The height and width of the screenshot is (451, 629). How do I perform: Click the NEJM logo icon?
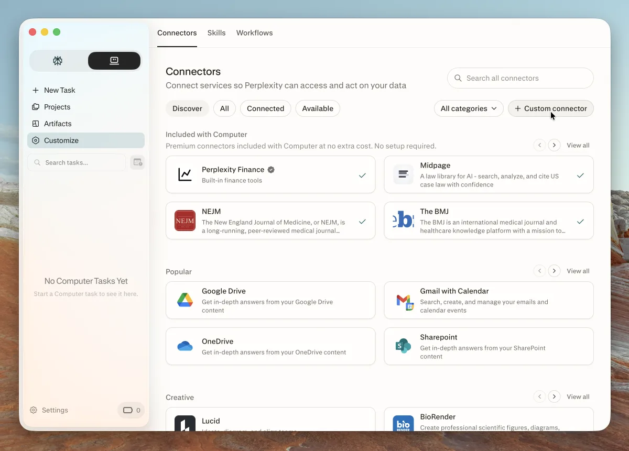pos(185,221)
